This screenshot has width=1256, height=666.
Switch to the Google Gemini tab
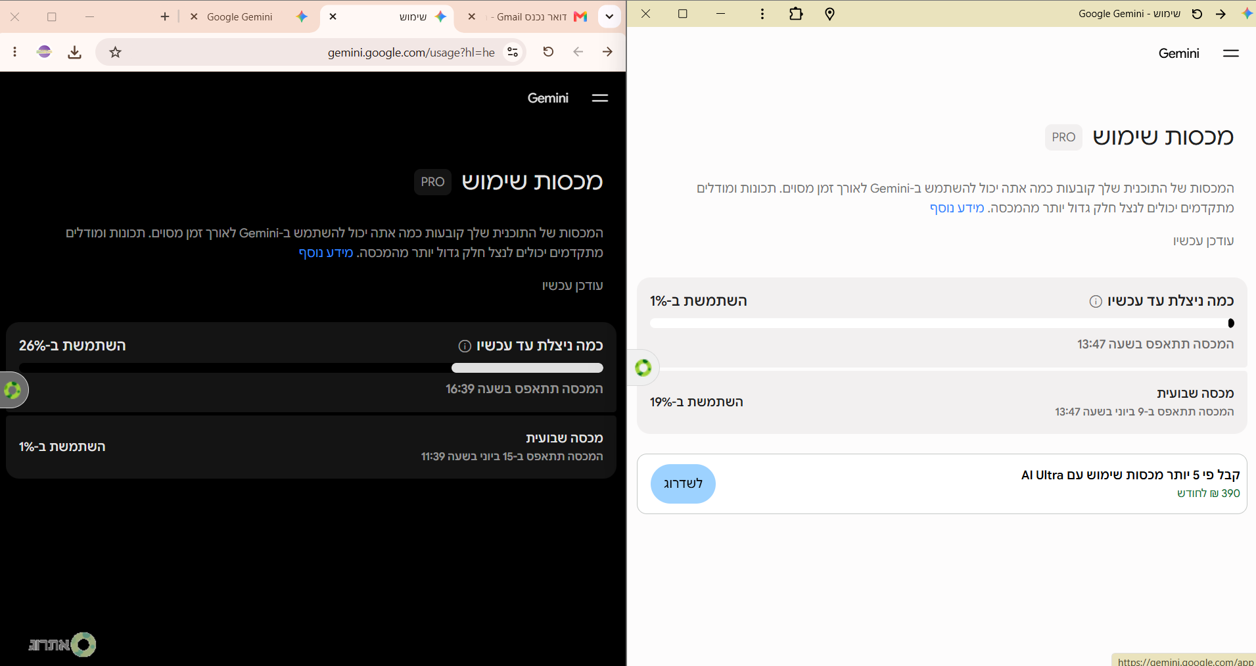coord(248,16)
